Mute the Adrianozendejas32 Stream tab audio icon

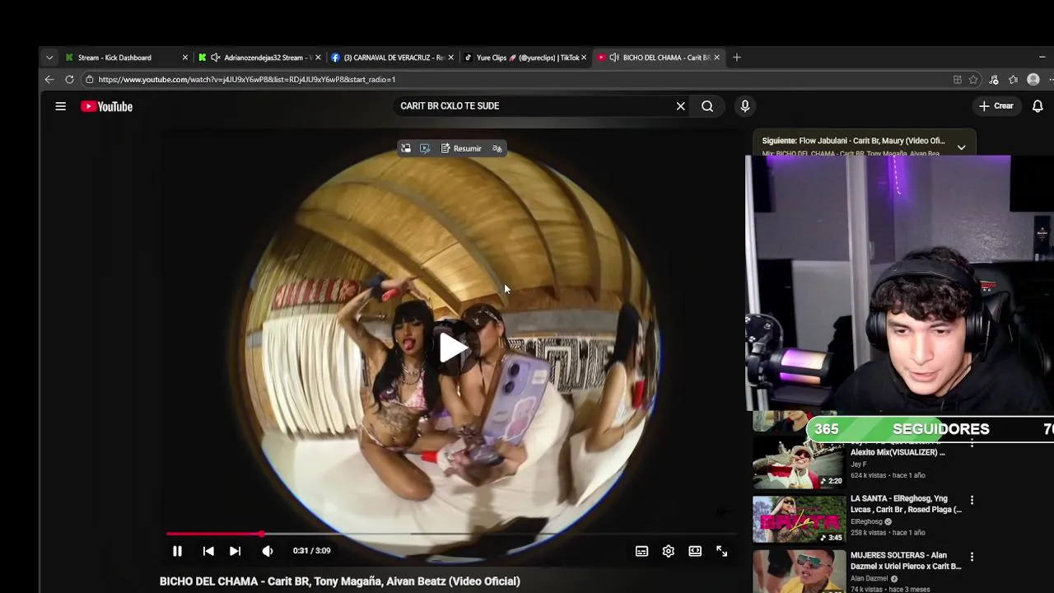click(x=215, y=58)
